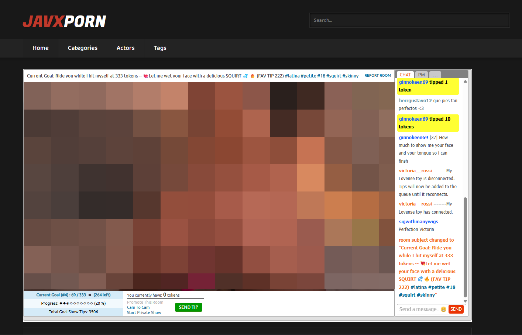Viewport: 522px width, 335px height.
Task: Focus the Search field in the header
Action: tap(409, 20)
